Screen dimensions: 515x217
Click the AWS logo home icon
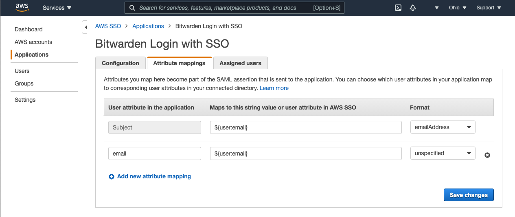[x=21, y=7]
